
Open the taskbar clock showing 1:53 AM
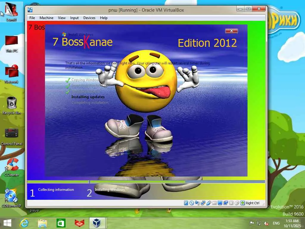(292, 223)
